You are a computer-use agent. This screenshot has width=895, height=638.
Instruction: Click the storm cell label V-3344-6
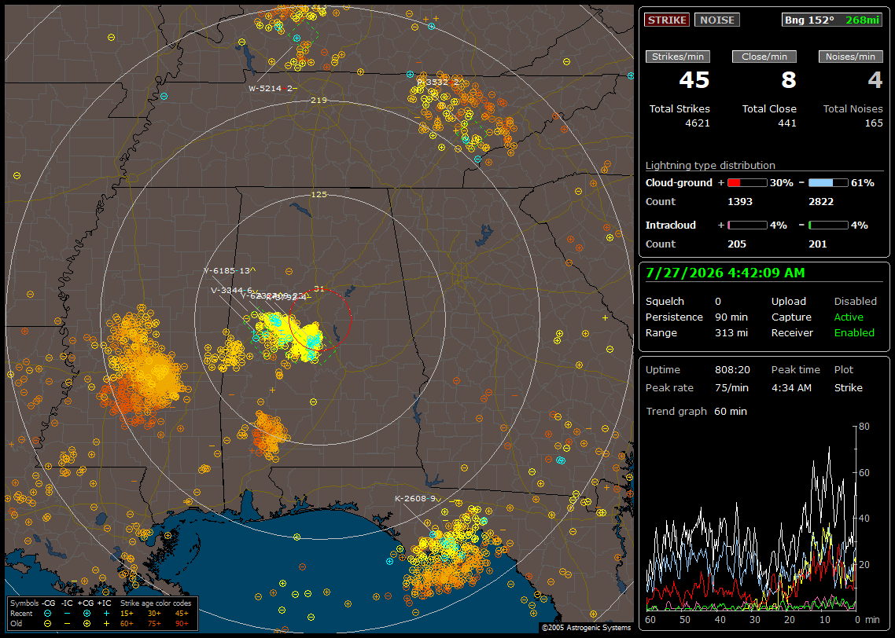231,290
